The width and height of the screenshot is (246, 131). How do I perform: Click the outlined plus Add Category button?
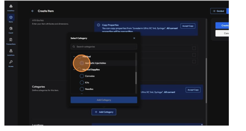click(104, 112)
